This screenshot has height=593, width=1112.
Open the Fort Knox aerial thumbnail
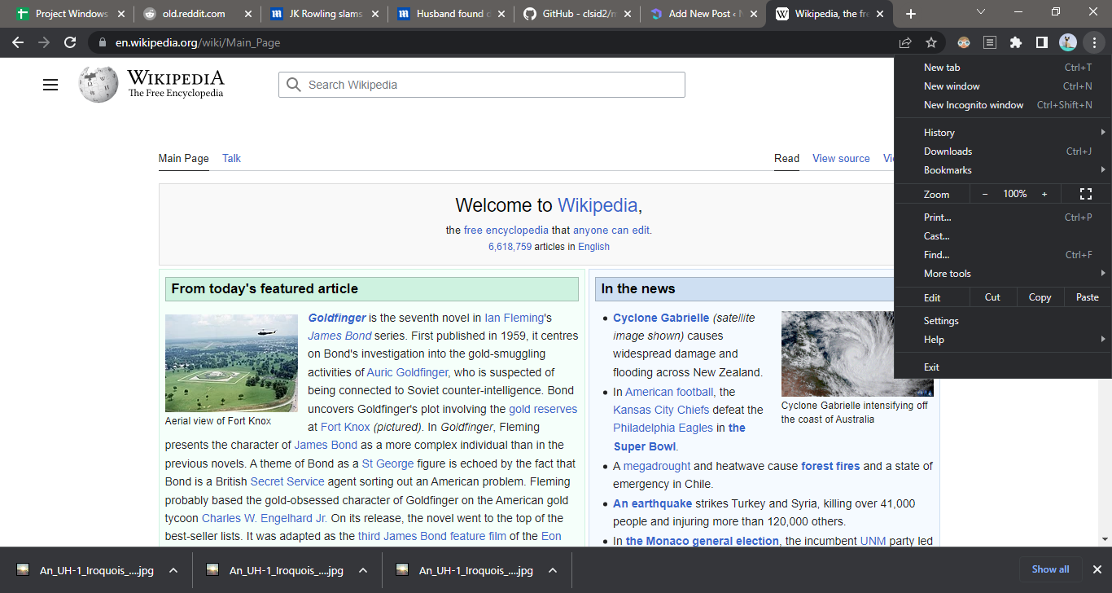231,363
